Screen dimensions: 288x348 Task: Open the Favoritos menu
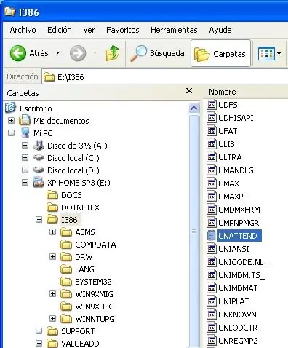[x=123, y=30]
